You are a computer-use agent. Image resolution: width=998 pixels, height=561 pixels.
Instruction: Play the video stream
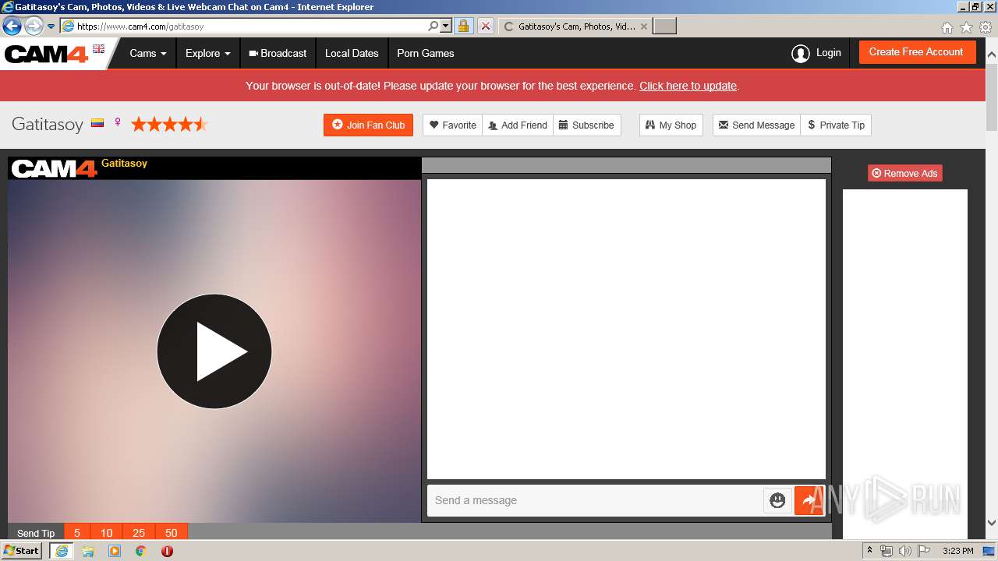pyautogui.click(x=214, y=351)
